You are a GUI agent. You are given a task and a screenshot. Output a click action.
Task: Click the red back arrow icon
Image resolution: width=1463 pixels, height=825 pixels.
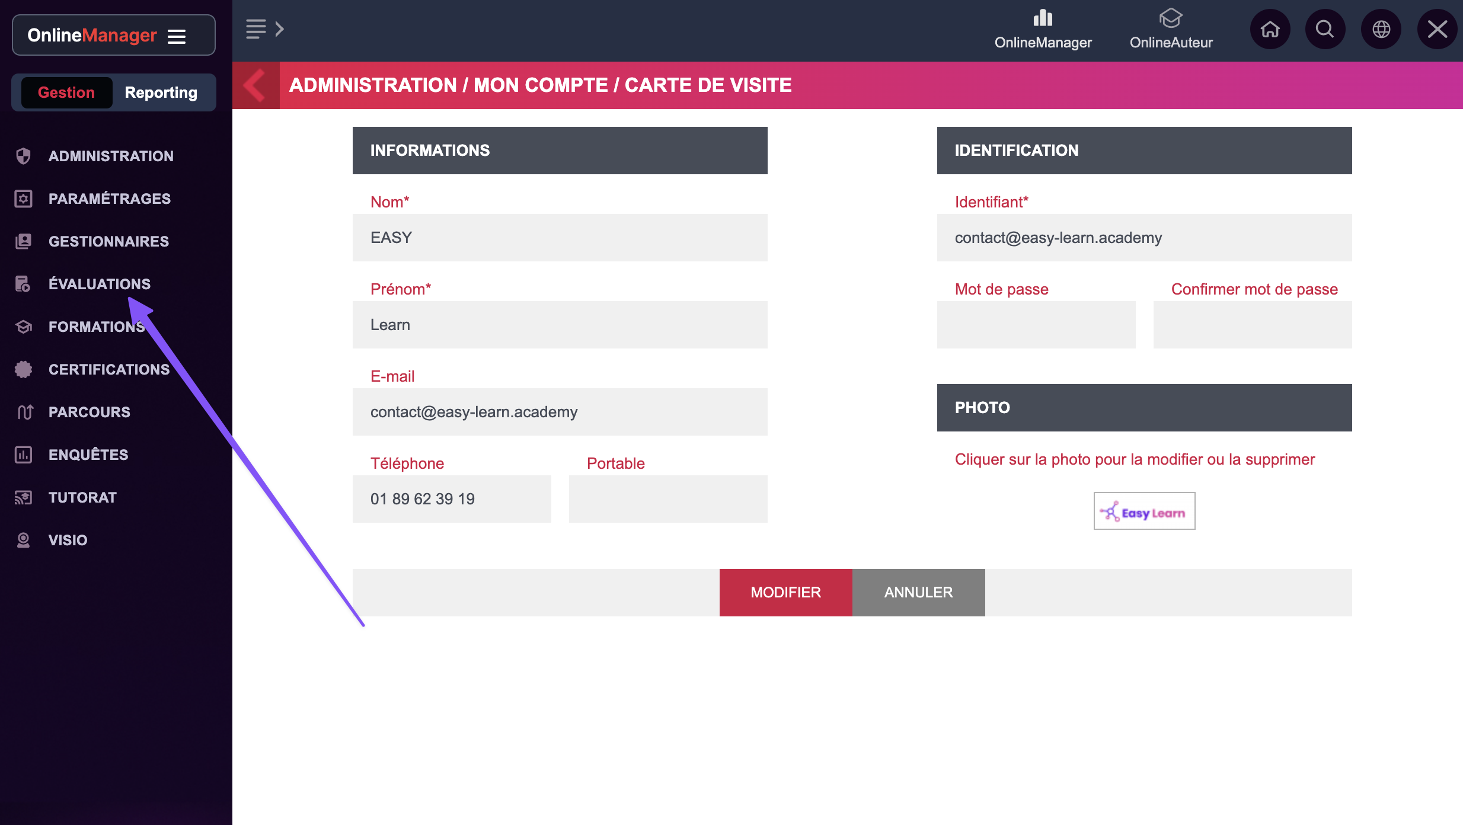click(255, 85)
